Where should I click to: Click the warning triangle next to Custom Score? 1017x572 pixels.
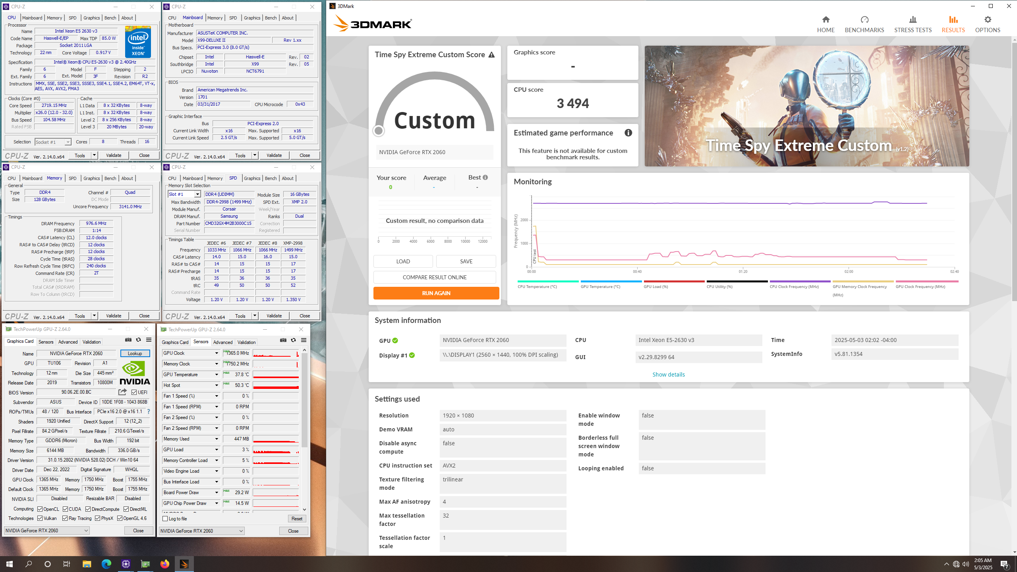click(x=491, y=55)
